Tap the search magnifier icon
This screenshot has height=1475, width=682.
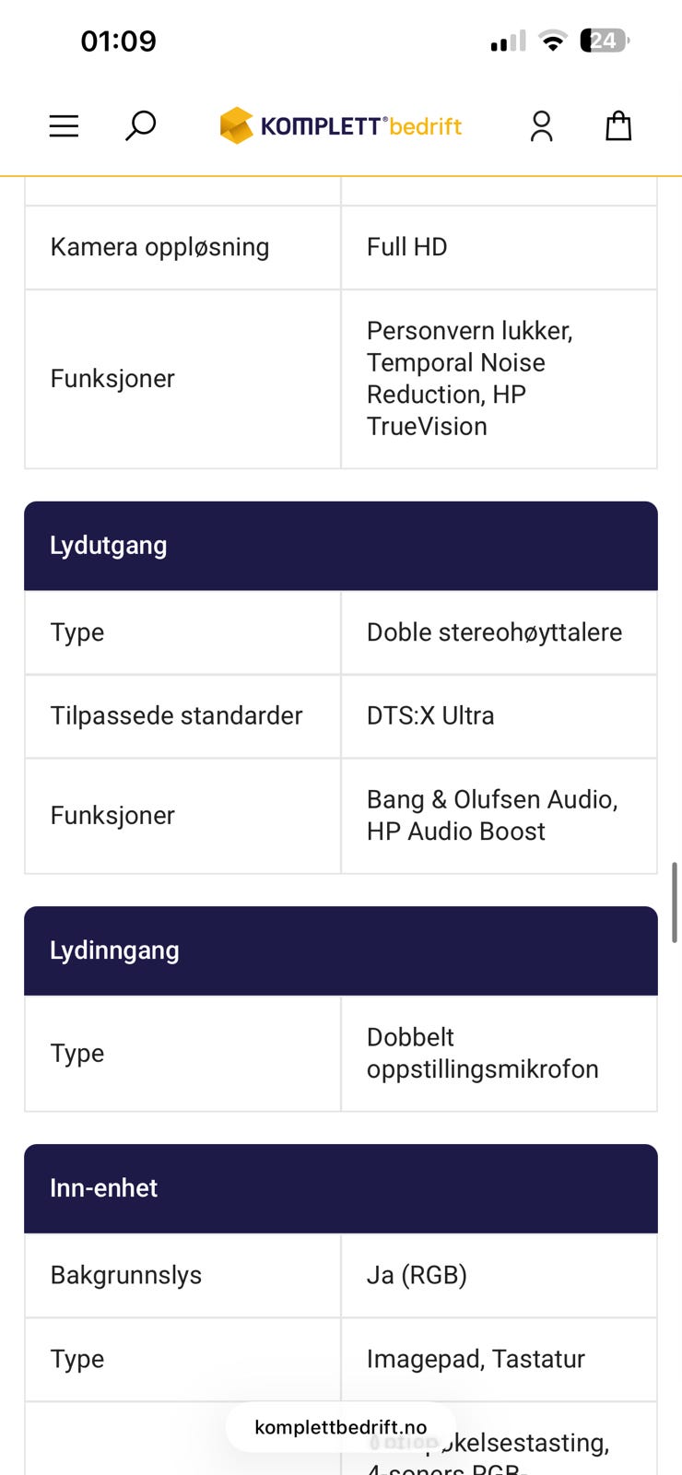click(x=140, y=126)
